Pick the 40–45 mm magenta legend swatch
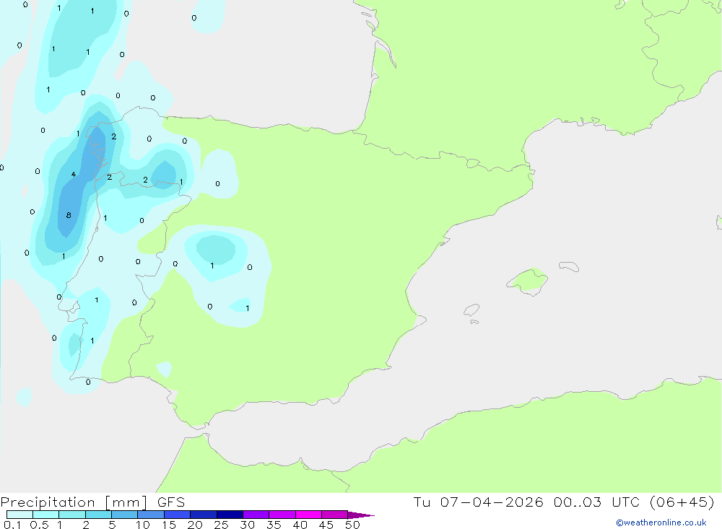The height and width of the screenshot is (529, 722). click(x=308, y=515)
